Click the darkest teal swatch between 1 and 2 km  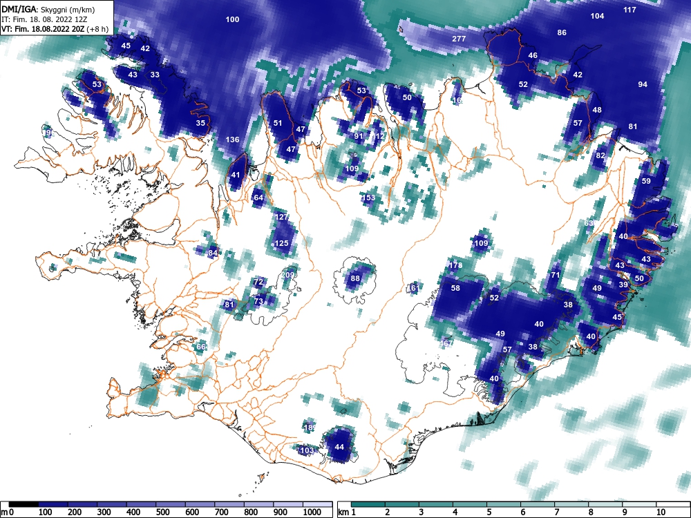pyautogui.click(x=368, y=504)
